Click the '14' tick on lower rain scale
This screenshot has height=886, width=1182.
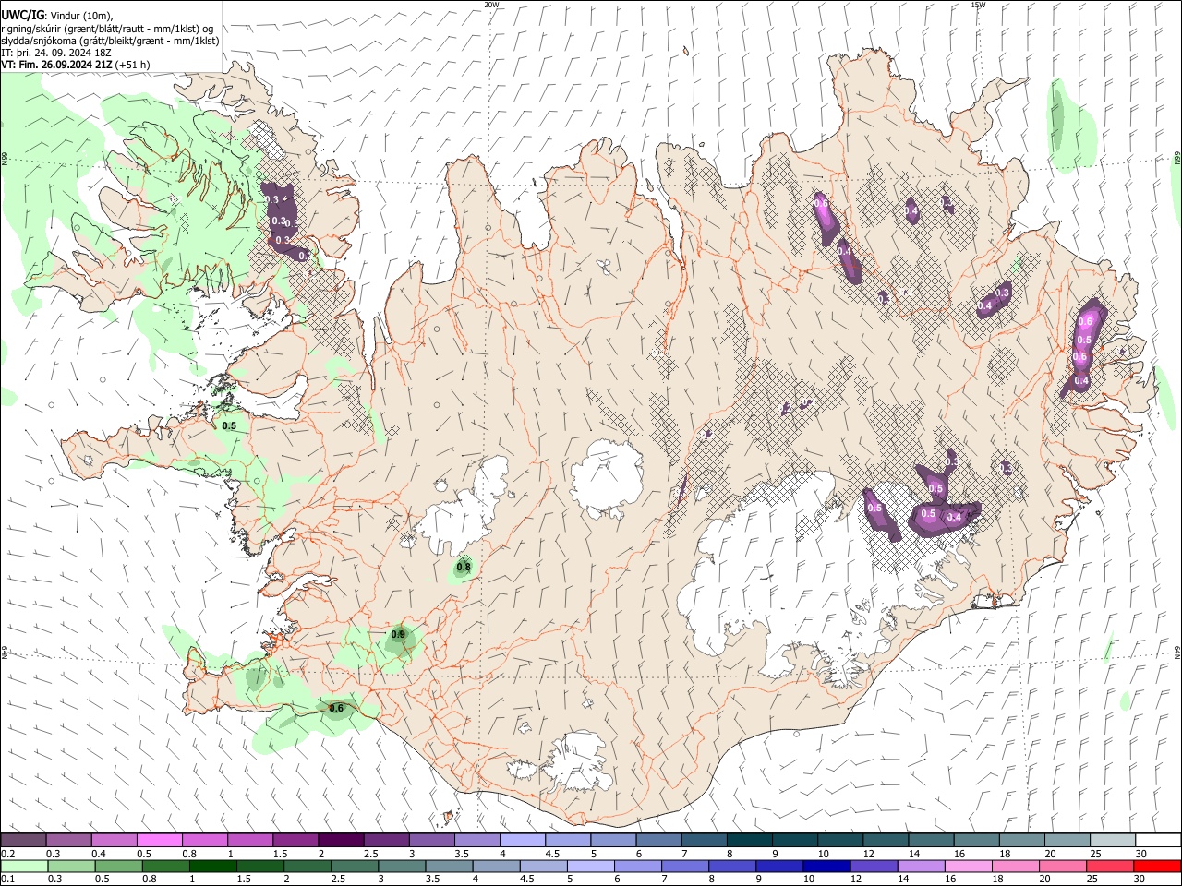(901, 879)
